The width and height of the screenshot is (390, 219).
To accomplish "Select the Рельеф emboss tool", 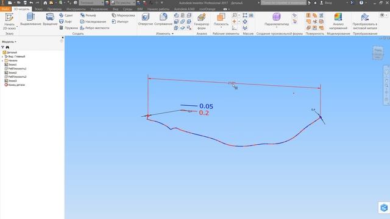I will (88, 15).
